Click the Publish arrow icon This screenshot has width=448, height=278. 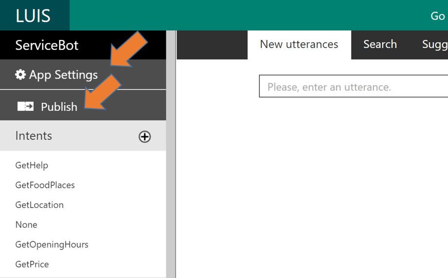coord(25,107)
